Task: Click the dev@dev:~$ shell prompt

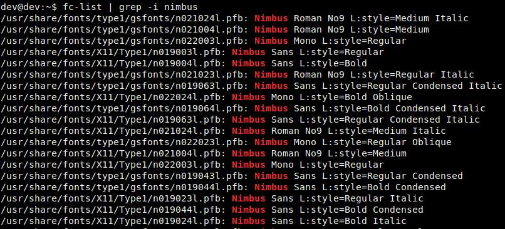Action: tap(29, 7)
